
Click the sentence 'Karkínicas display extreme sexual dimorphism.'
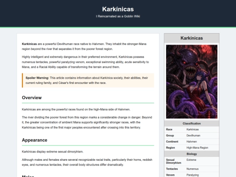click(x=52, y=152)
